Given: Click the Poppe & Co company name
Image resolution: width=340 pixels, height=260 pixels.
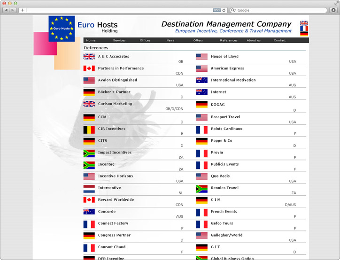Looking at the screenshot, I should [221, 141].
